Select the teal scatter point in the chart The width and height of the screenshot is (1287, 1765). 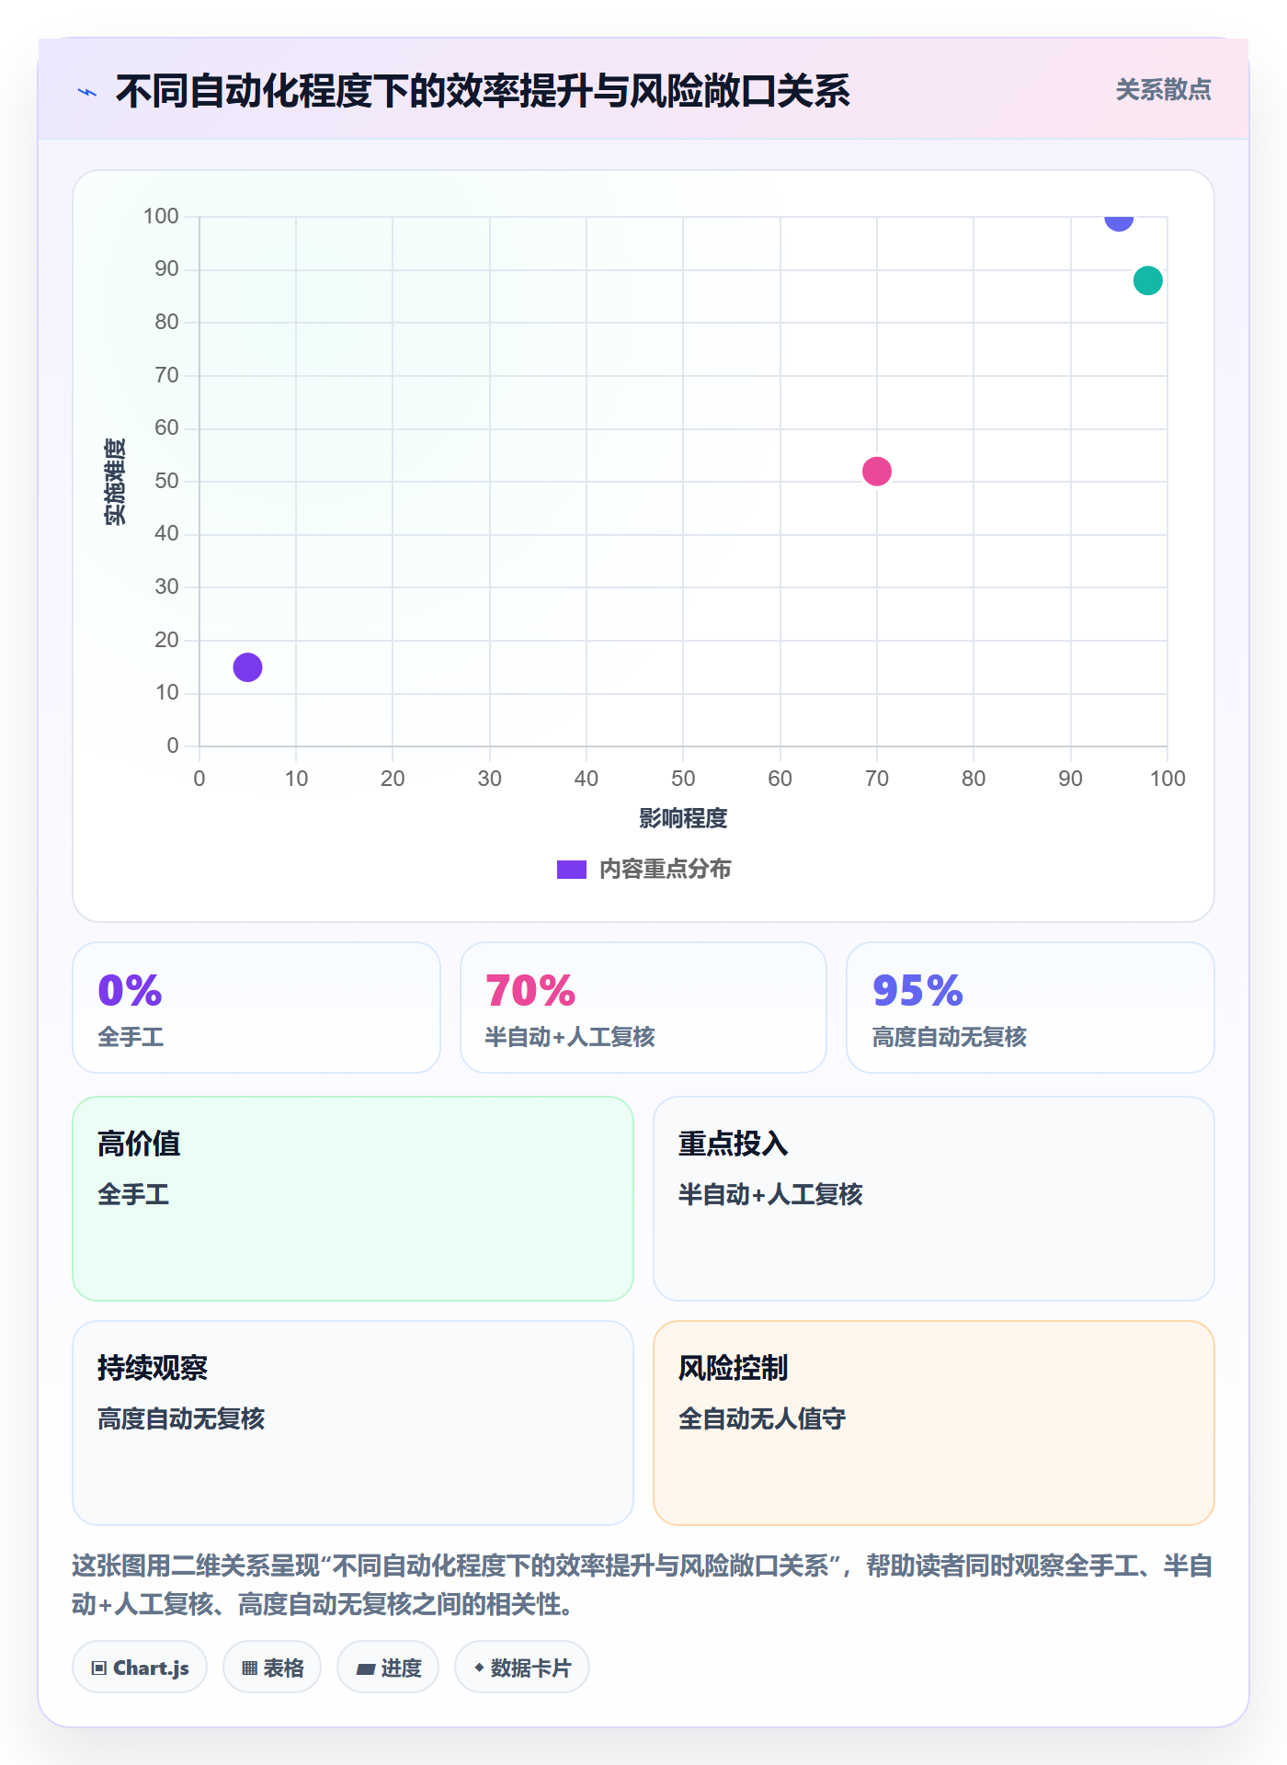pos(1148,280)
